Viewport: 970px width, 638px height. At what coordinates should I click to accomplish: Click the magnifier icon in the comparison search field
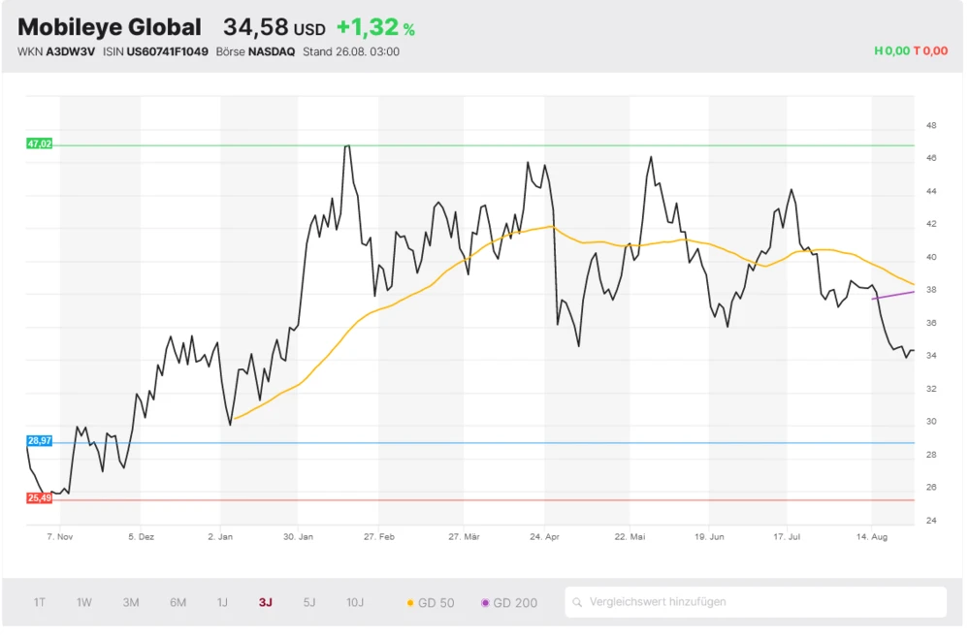579,602
